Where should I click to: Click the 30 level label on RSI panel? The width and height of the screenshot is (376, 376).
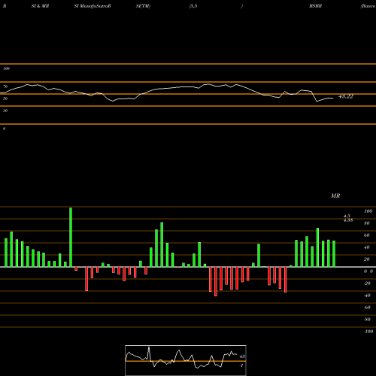tap(5, 111)
